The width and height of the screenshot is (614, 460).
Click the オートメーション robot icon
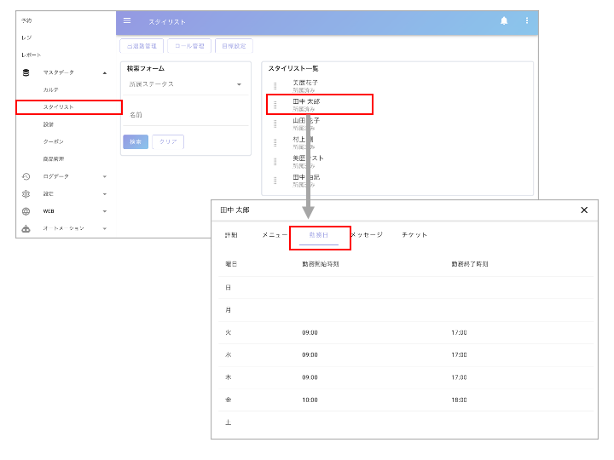pos(26,228)
